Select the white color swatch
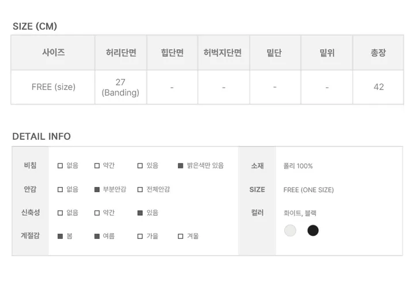415x281 pixels. (290, 230)
